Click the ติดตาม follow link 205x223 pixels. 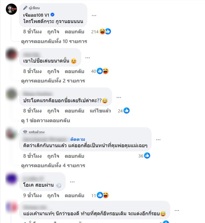coord(78,139)
